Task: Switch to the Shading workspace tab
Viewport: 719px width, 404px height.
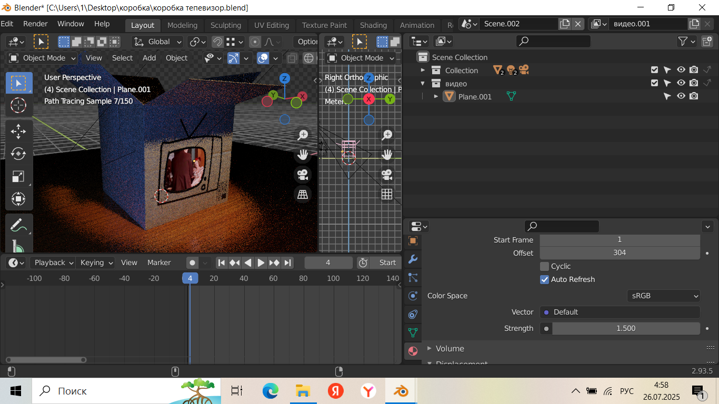Action: point(373,25)
